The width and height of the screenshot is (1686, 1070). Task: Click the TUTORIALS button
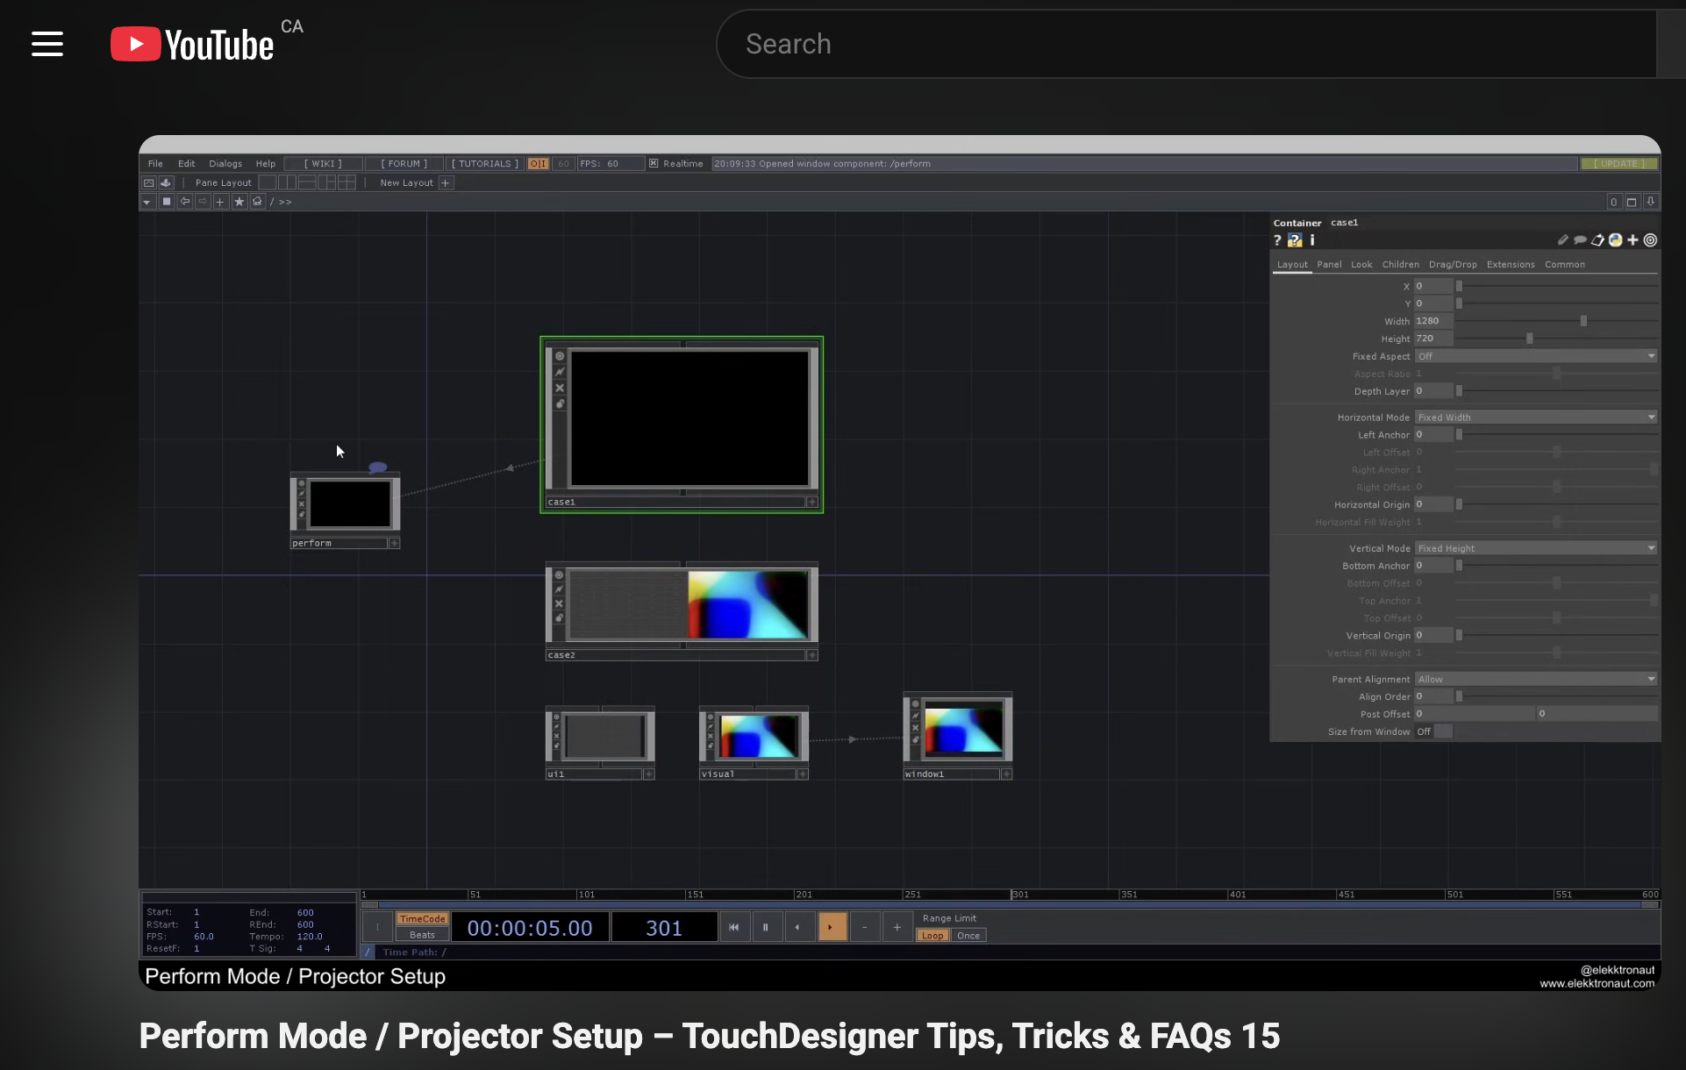485,164
